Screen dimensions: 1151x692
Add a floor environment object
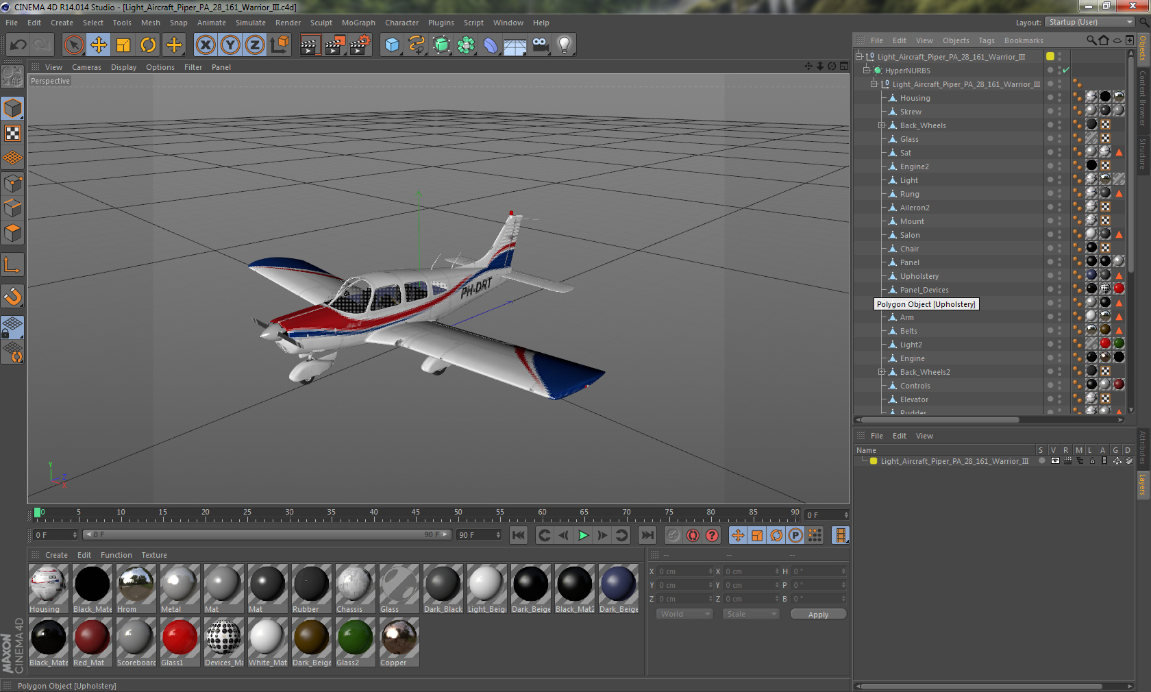click(515, 45)
